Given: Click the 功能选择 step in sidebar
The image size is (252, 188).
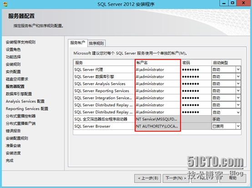Looking at the screenshot, I should coord(13,57).
